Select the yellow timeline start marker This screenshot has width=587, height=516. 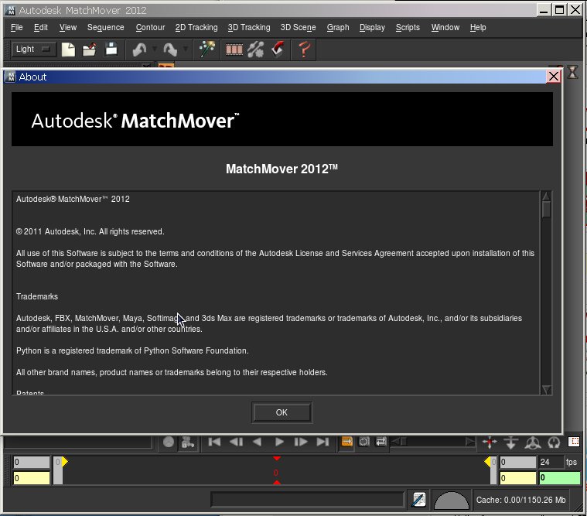pyautogui.click(x=65, y=462)
